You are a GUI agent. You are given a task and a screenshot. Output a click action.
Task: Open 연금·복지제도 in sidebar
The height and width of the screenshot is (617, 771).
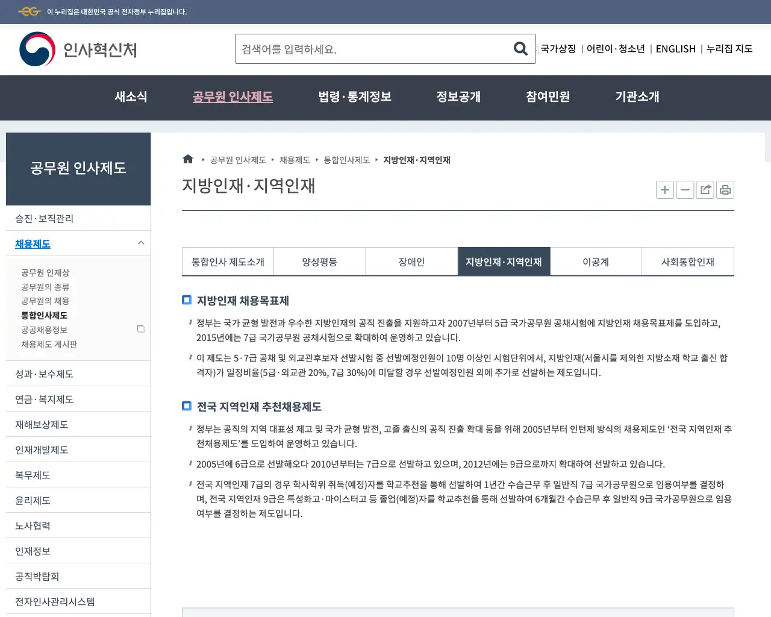click(x=78, y=399)
